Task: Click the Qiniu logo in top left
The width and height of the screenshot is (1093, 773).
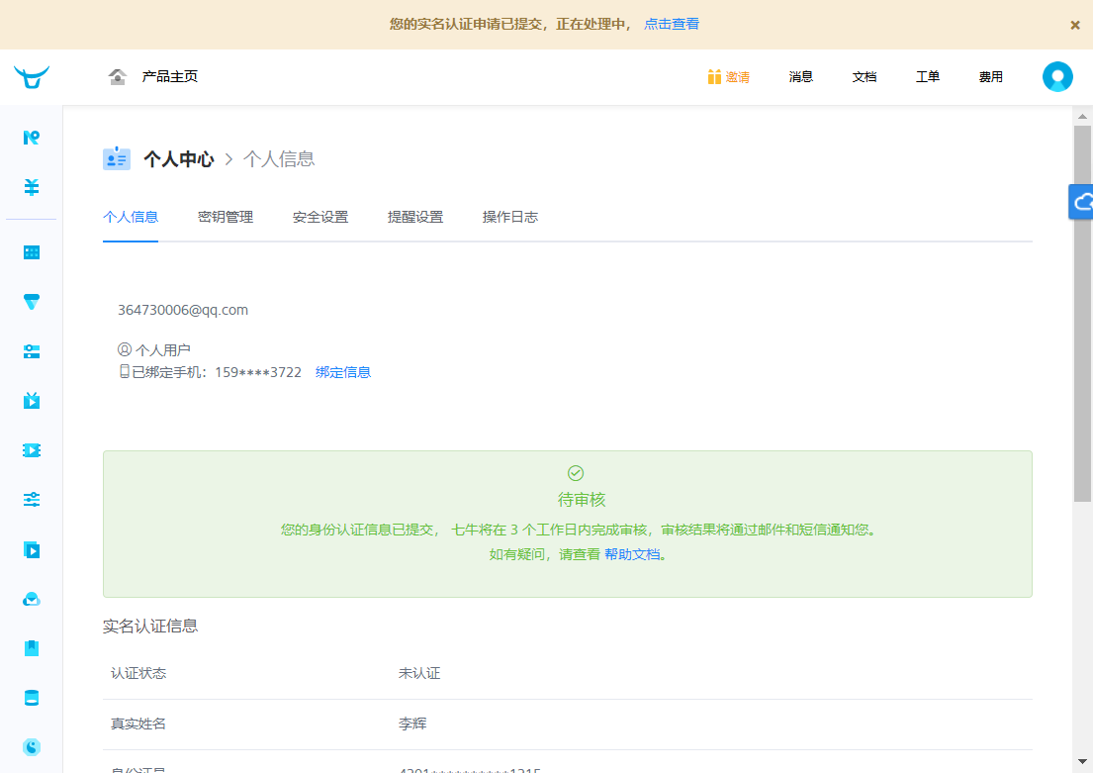Action: [x=32, y=76]
